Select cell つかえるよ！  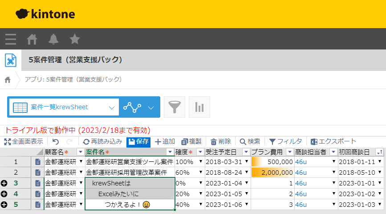click(130, 205)
